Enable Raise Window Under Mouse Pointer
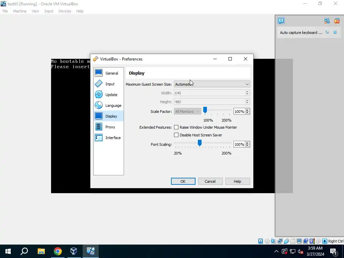 click(x=176, y=127)
